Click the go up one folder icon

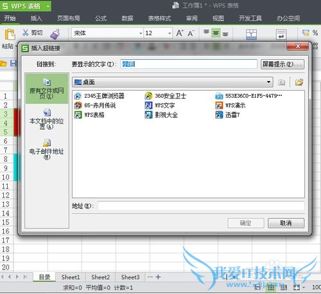tap(281, 82)
